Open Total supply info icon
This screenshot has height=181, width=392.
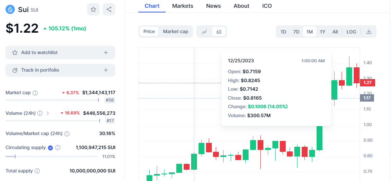37,171
